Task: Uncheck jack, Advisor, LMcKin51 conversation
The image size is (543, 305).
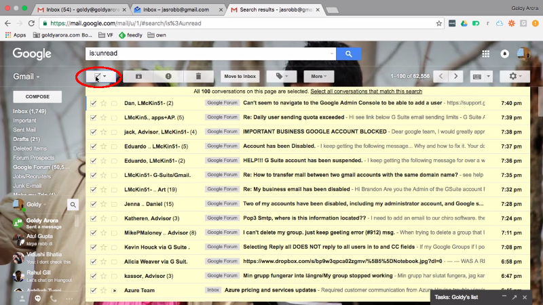Action: pos(93,132)
